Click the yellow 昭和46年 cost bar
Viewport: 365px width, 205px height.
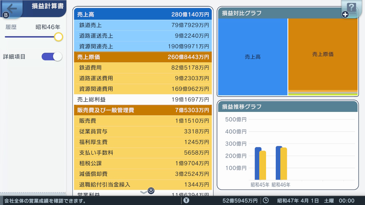[x=283, y=164]
